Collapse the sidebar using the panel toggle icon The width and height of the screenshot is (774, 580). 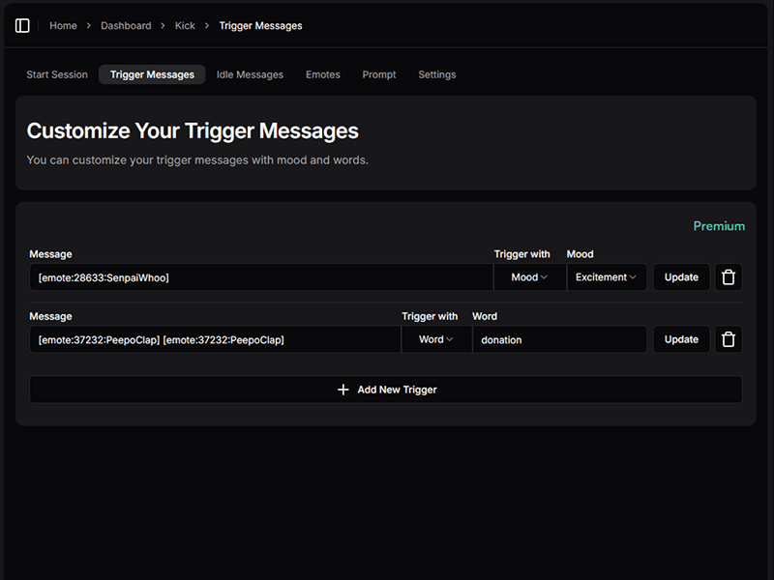tap(21, 25)
